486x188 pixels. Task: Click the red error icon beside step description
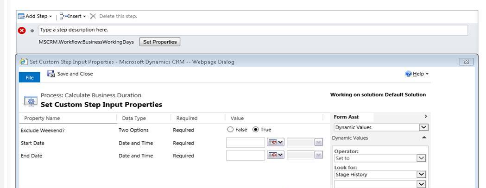22,31
